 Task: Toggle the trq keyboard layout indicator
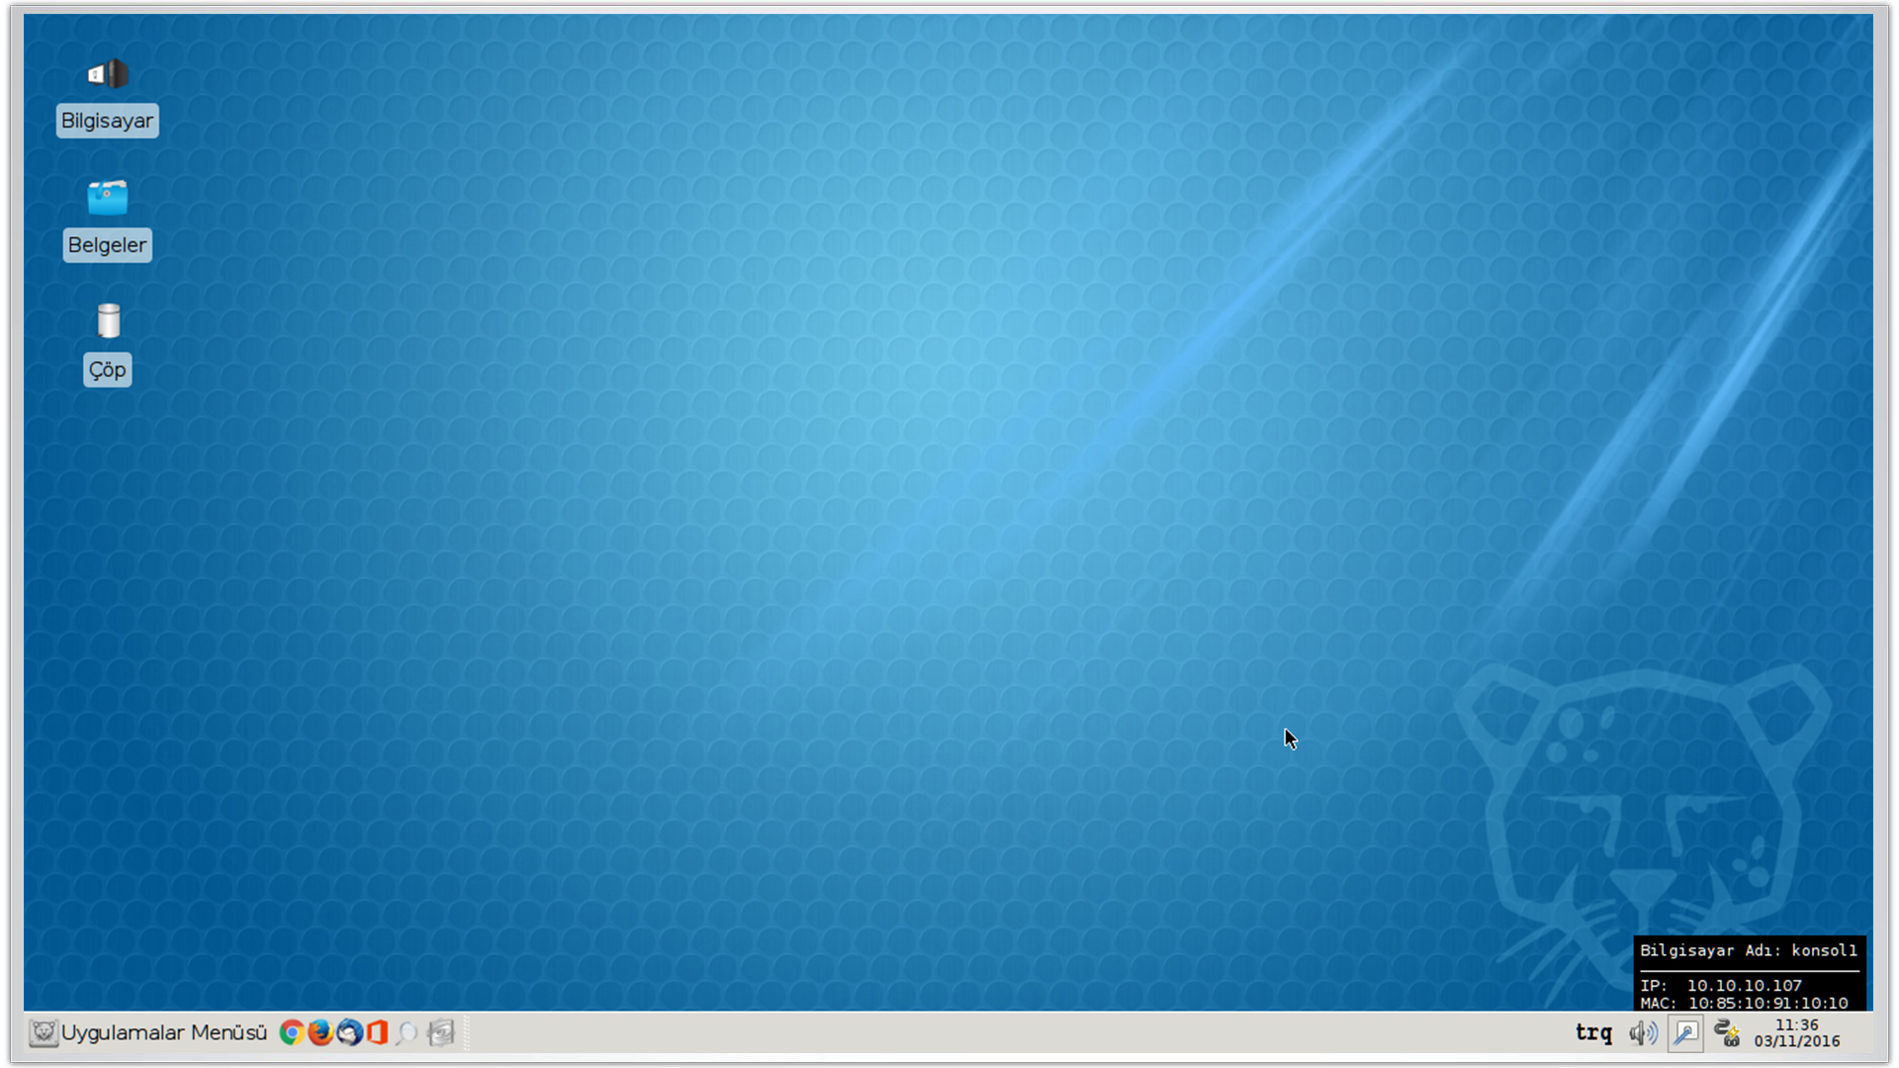point(1592,1033)
